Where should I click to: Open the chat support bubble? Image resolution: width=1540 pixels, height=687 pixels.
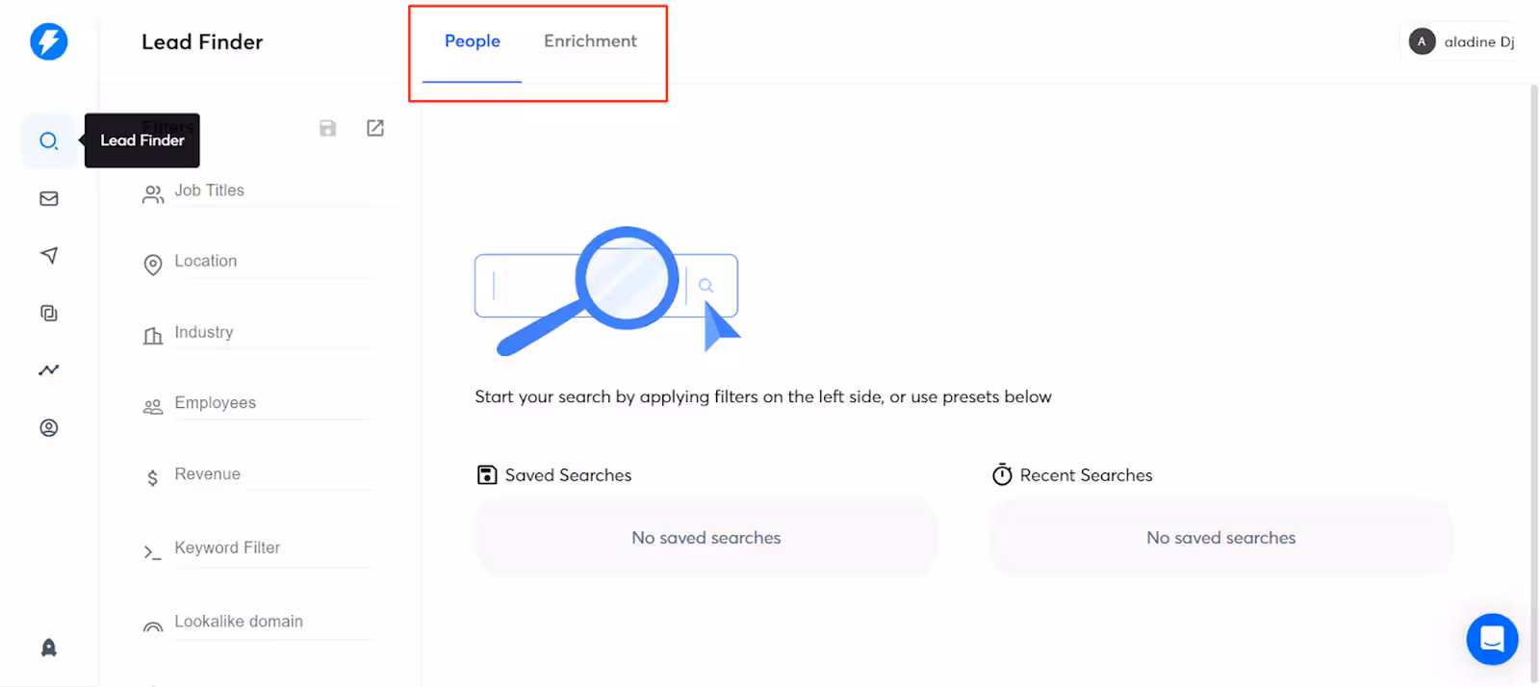pos(1492,639)
